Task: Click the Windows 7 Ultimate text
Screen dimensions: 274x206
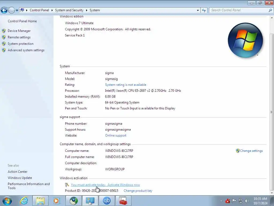Action: [x=79, y=23]
